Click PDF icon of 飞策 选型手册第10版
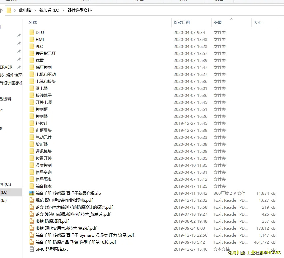 [32, 242]
